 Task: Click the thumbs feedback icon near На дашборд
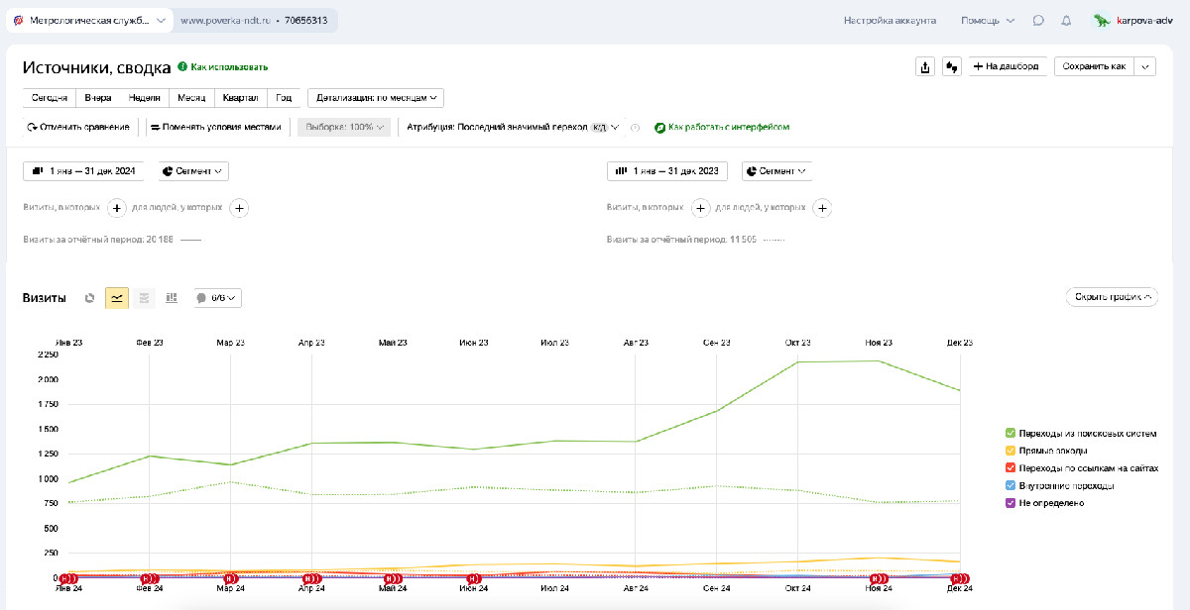point(953,66)
